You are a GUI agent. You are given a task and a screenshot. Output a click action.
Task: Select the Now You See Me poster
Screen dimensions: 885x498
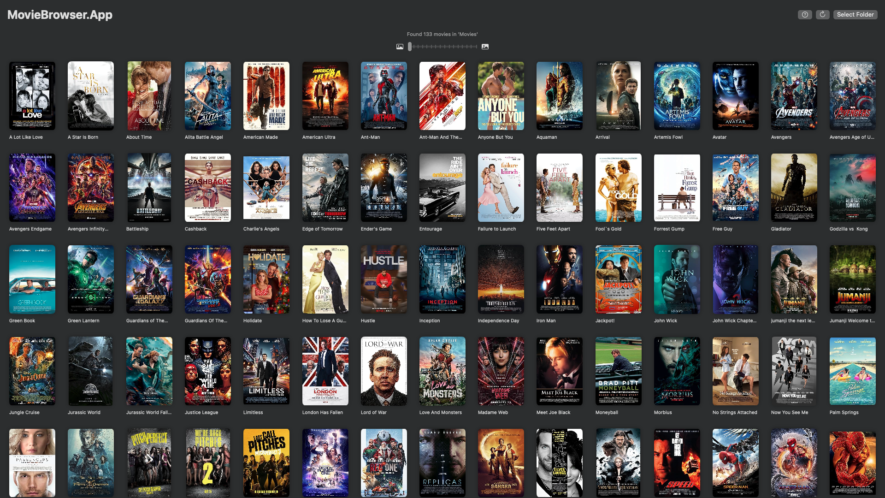coord(794,371)
